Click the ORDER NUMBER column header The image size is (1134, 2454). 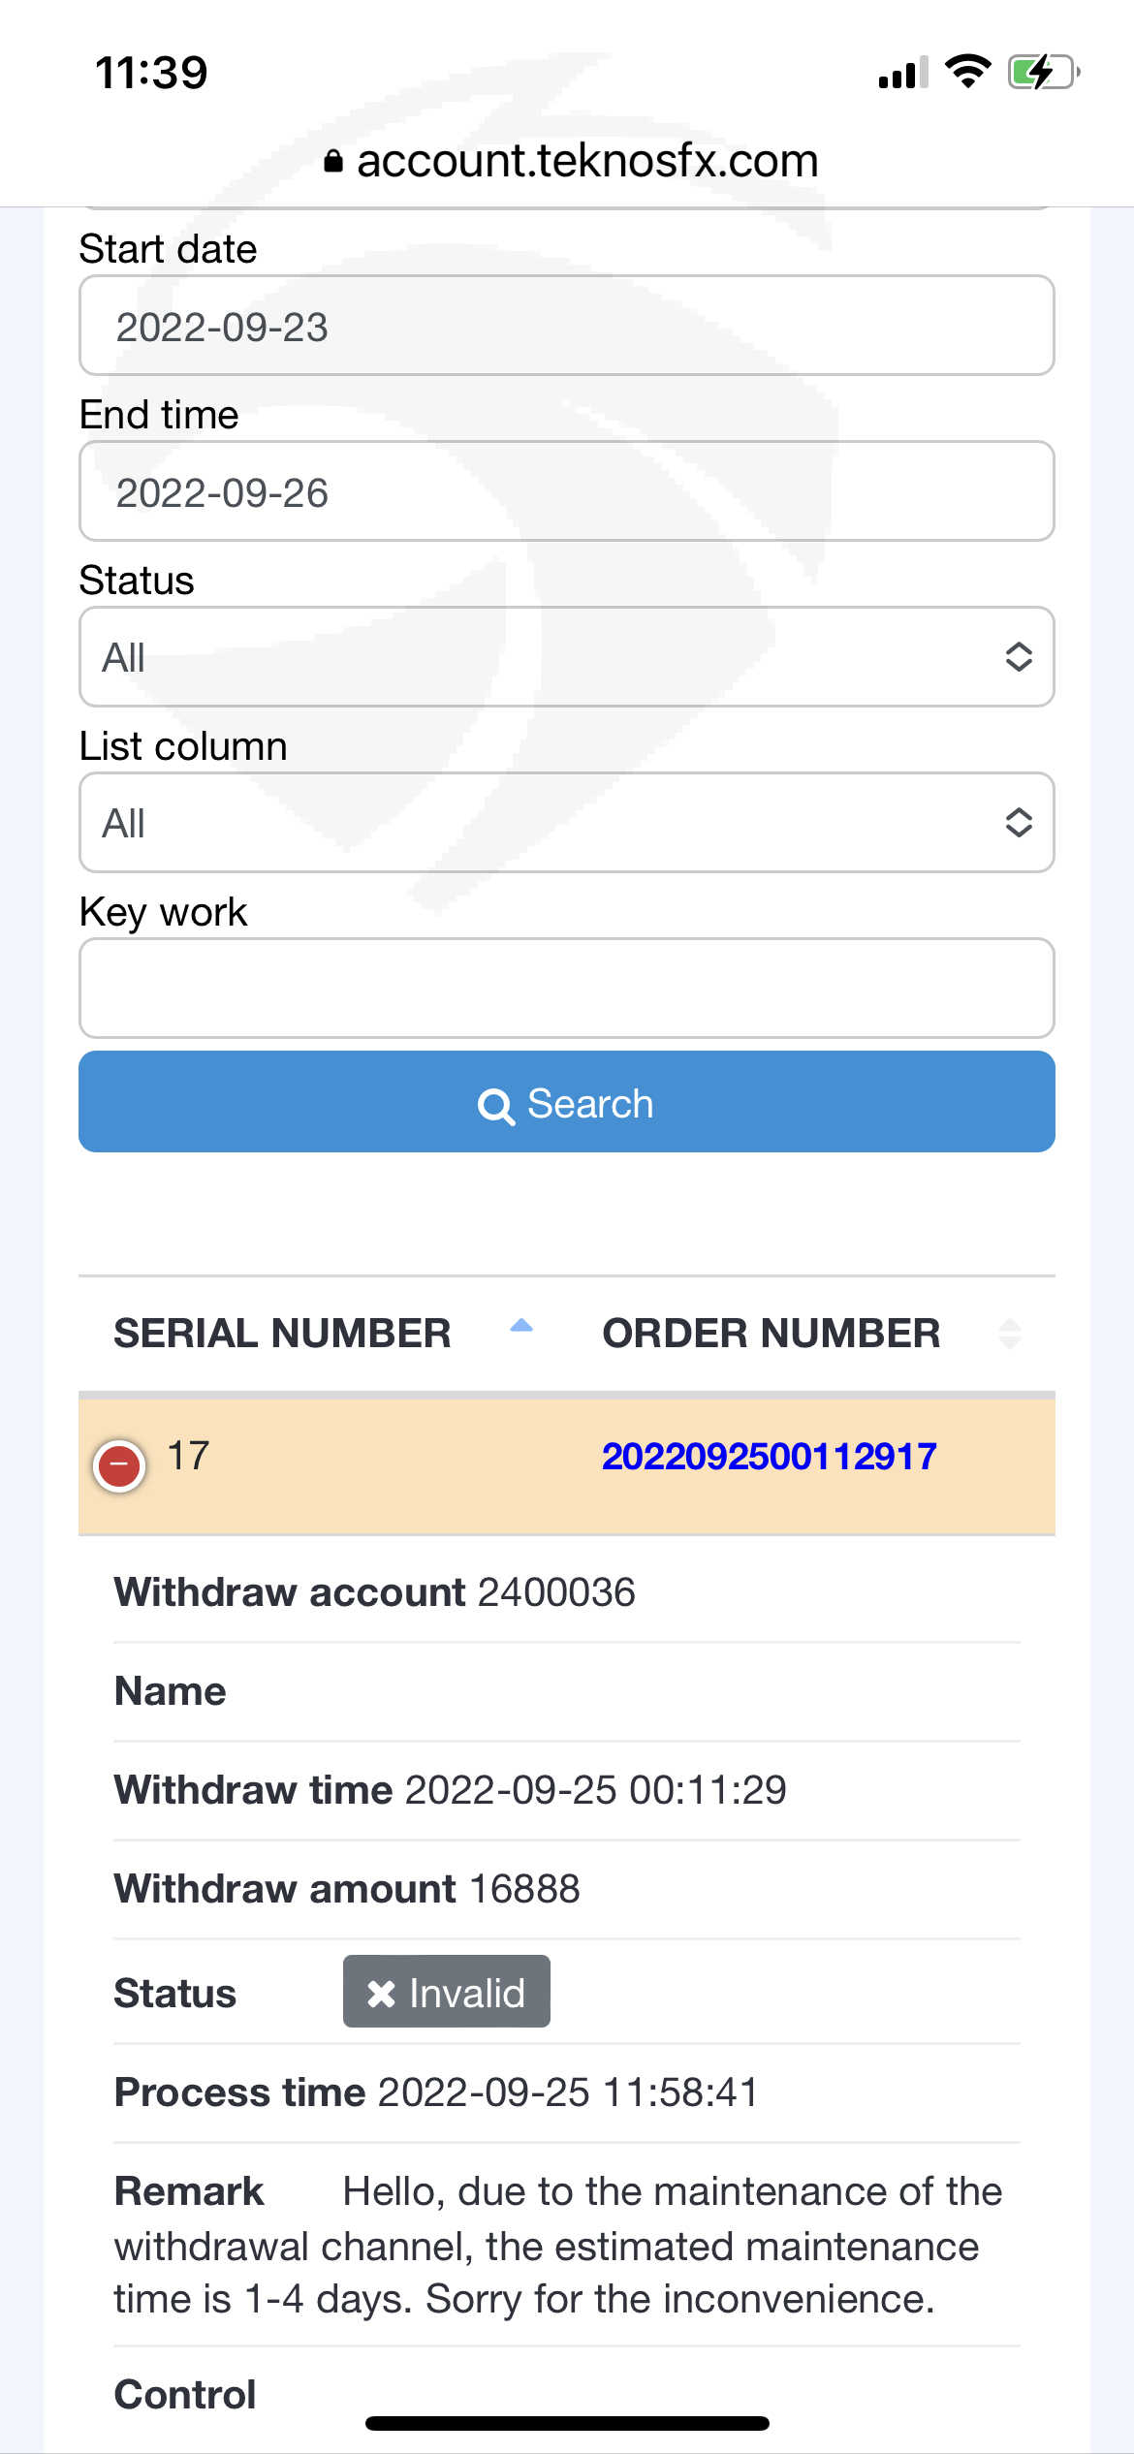click(771, 1334)
